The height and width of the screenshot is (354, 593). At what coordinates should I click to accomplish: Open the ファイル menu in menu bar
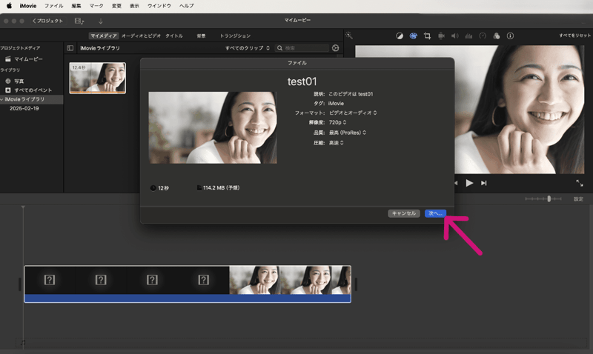pos(53,5)
